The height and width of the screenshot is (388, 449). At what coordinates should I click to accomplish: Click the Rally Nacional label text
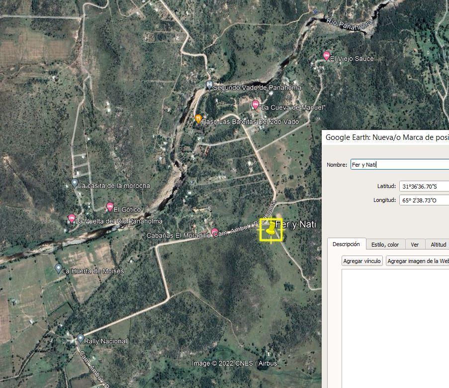coord(105,341)
